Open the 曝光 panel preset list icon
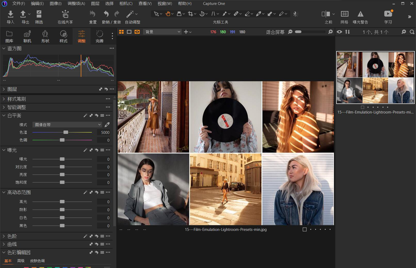 click(102, 150)
